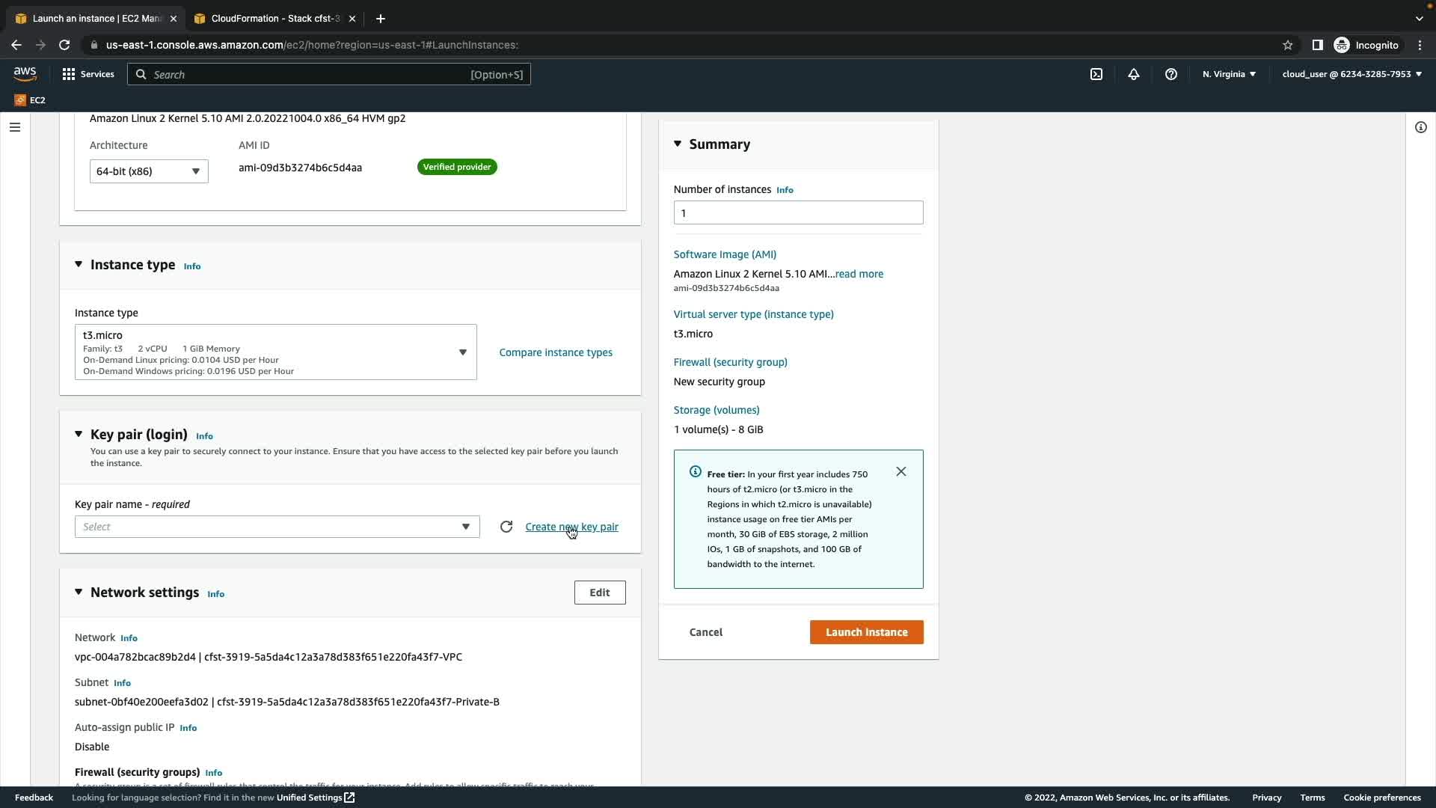Open the Services grid menu
The image size is (1436, 808).
point(88,74)
